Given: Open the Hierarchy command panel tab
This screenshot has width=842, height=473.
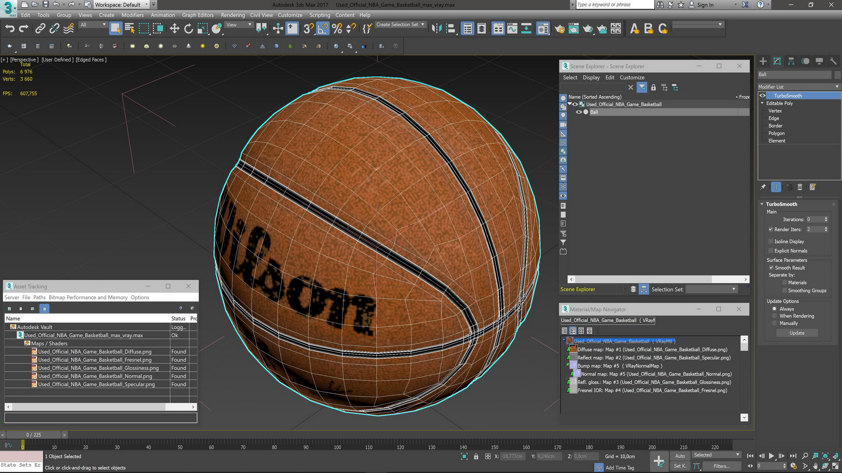Looking at the screenshot, I should 791,61.
